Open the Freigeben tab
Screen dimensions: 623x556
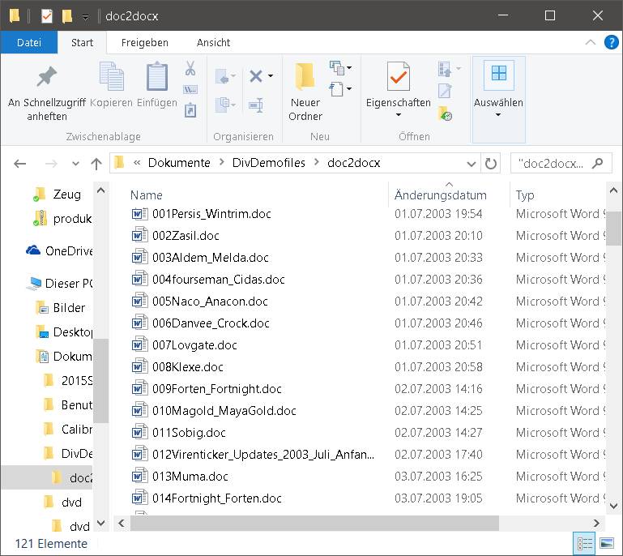click(x=144, y=42)
